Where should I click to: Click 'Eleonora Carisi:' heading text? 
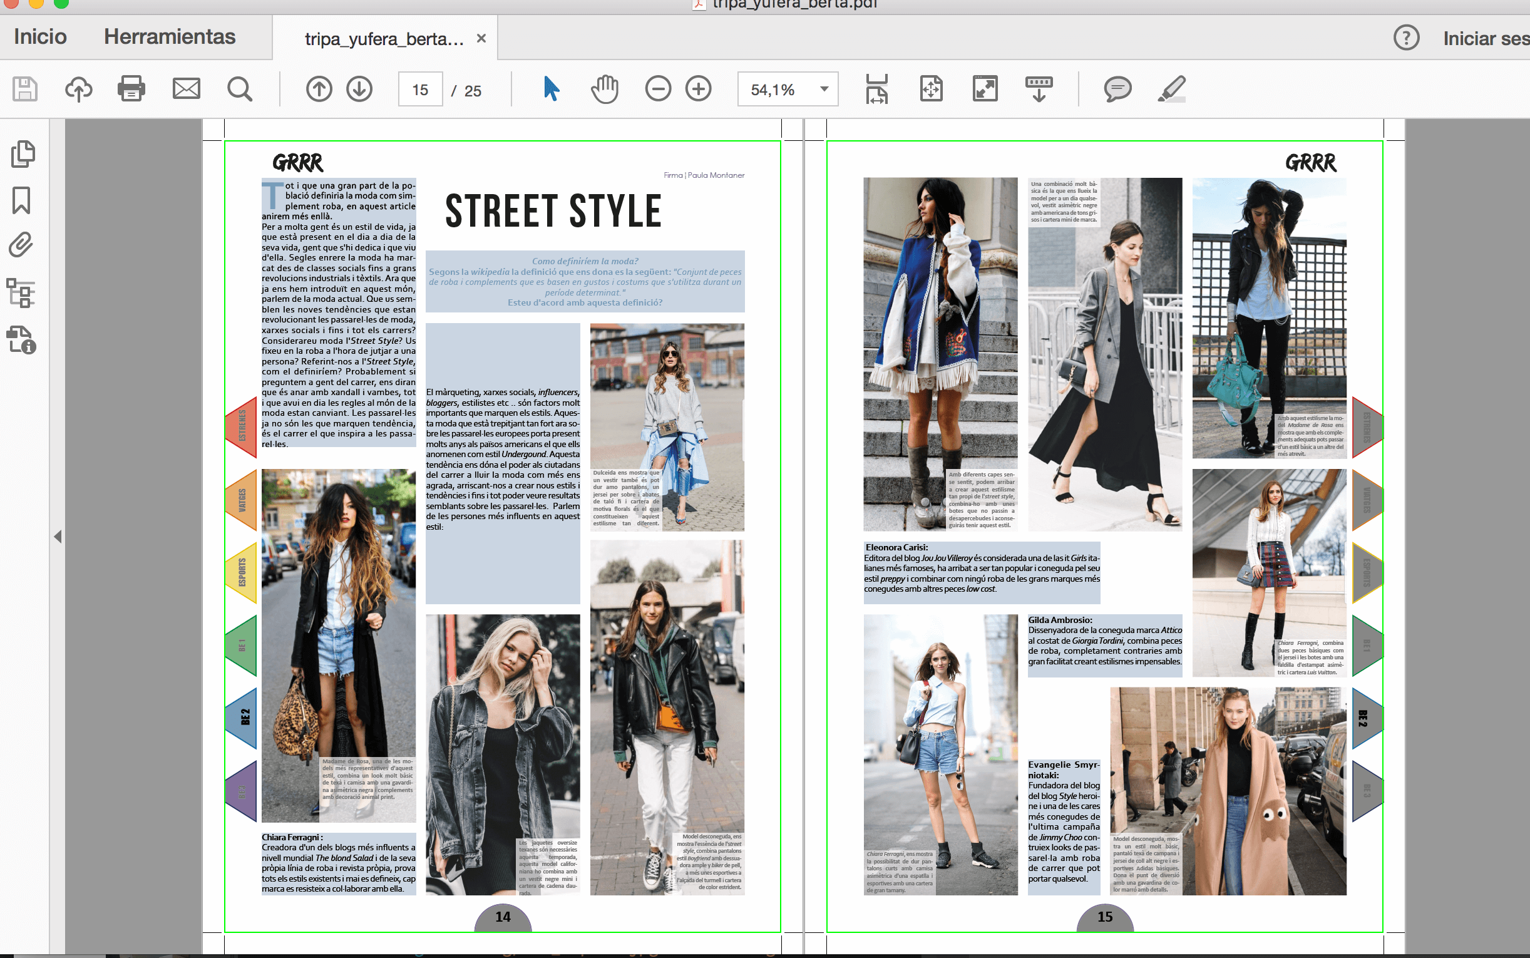tap(896, 547)
